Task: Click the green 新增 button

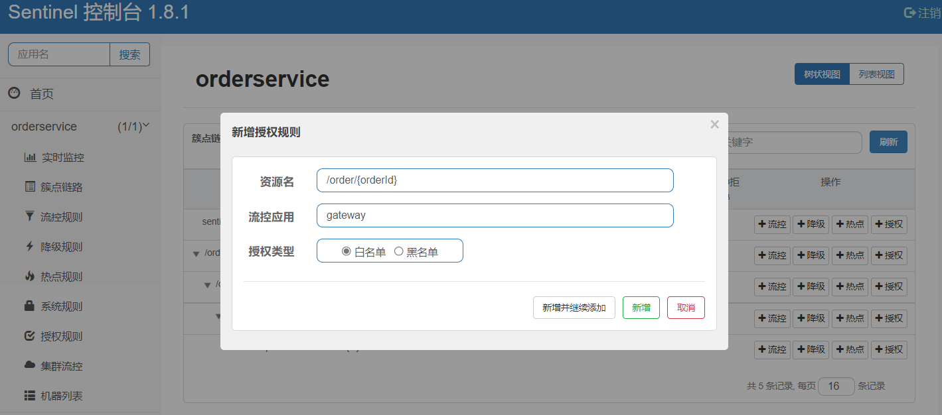Action: pos(641,308)
